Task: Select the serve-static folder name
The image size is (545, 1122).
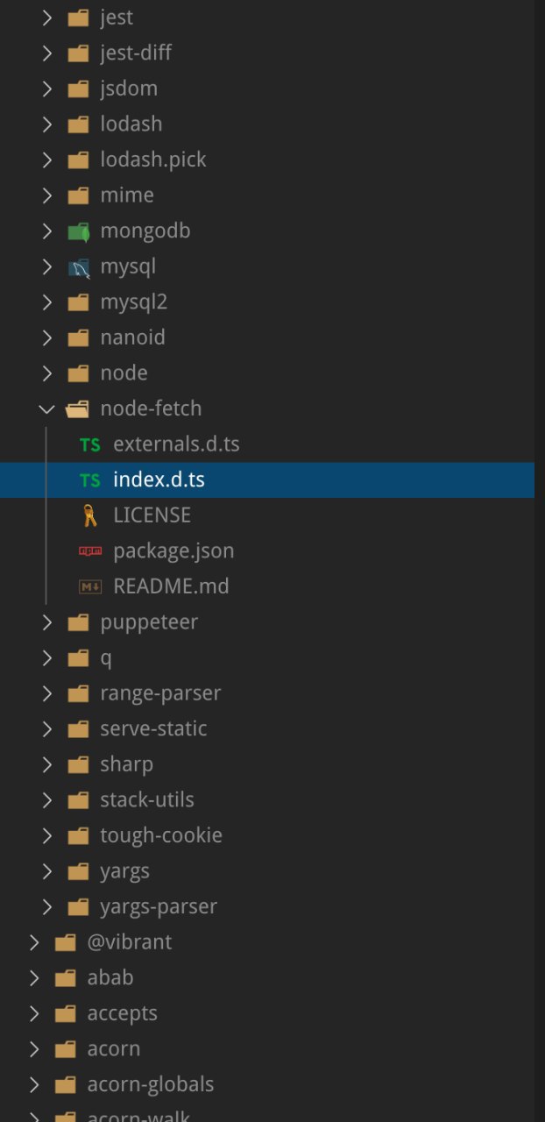Action: tap(153, 729)
